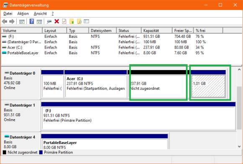Image resolution: width=243 pixels, height=164 pixels.
Task: Click the view settings list toolbar icon
Action: click(86, 21)
